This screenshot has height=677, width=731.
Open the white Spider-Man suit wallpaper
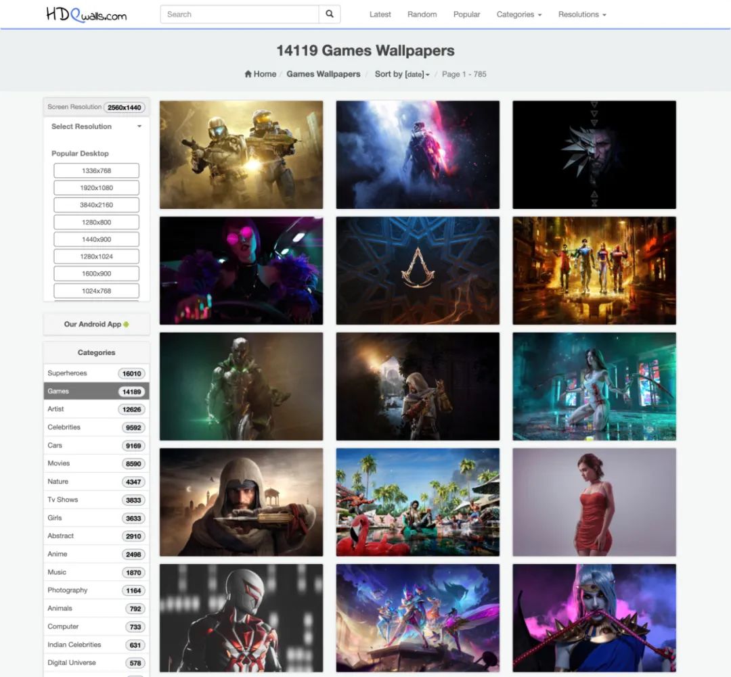click(x=241, y=618)
